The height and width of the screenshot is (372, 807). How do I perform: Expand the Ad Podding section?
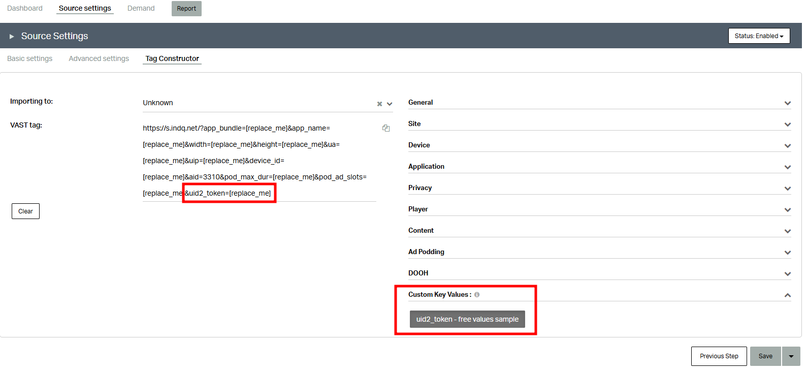[599, 252]
